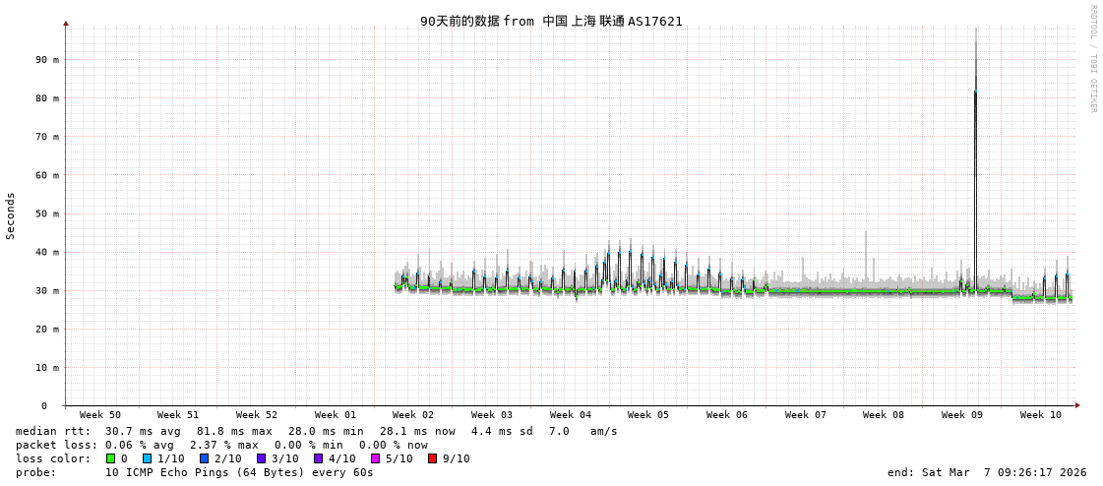Click the Week 05 axis label

click(x=648, y=415)
